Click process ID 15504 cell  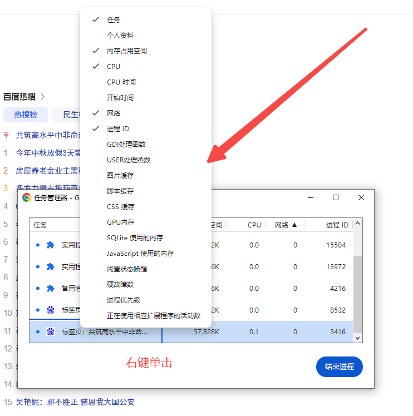336,245
